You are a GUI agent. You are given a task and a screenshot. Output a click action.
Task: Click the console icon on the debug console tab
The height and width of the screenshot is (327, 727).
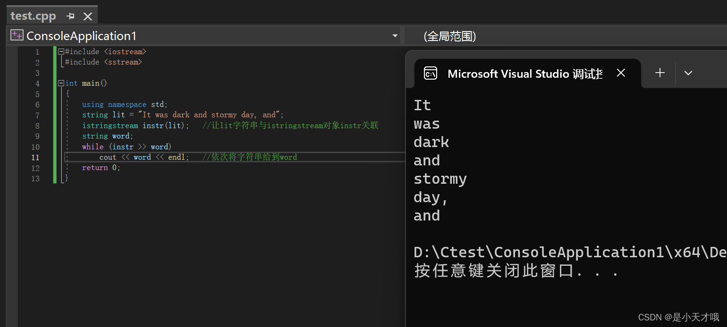point(430,73)
